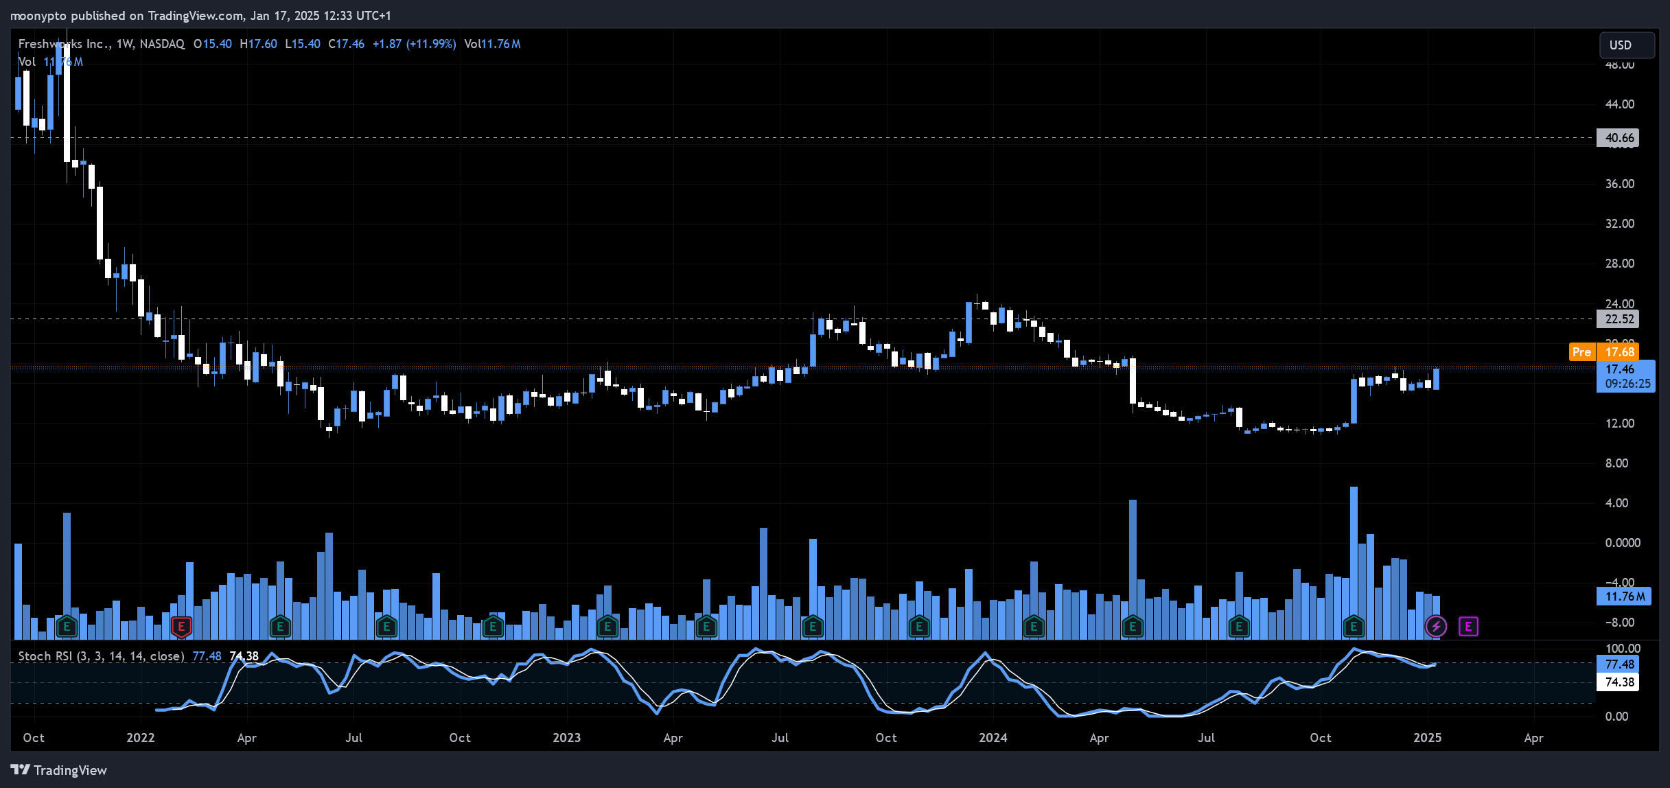Click the 2025 label on time axis
Viewport: 1670px width, 788px height.
point(1427,738)
